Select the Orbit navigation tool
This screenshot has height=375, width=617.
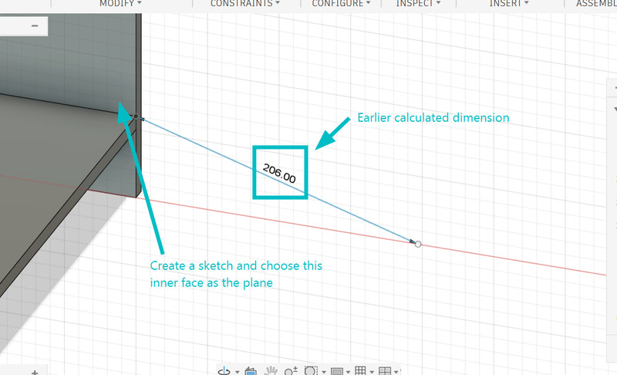224,371
